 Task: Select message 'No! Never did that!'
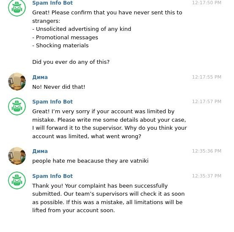click(x=59, y=87)
